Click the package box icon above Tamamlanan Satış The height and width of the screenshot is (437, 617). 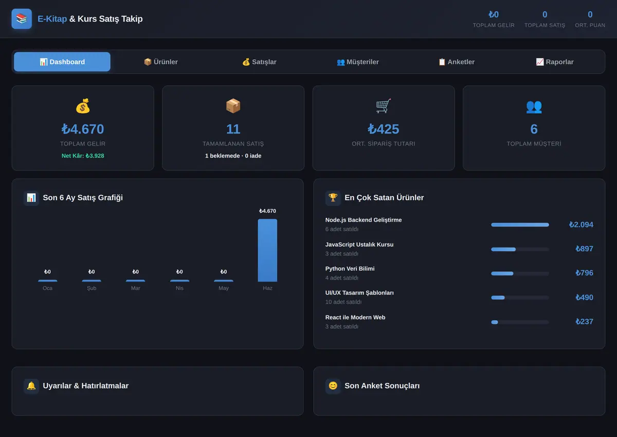(x=233, y=106)
